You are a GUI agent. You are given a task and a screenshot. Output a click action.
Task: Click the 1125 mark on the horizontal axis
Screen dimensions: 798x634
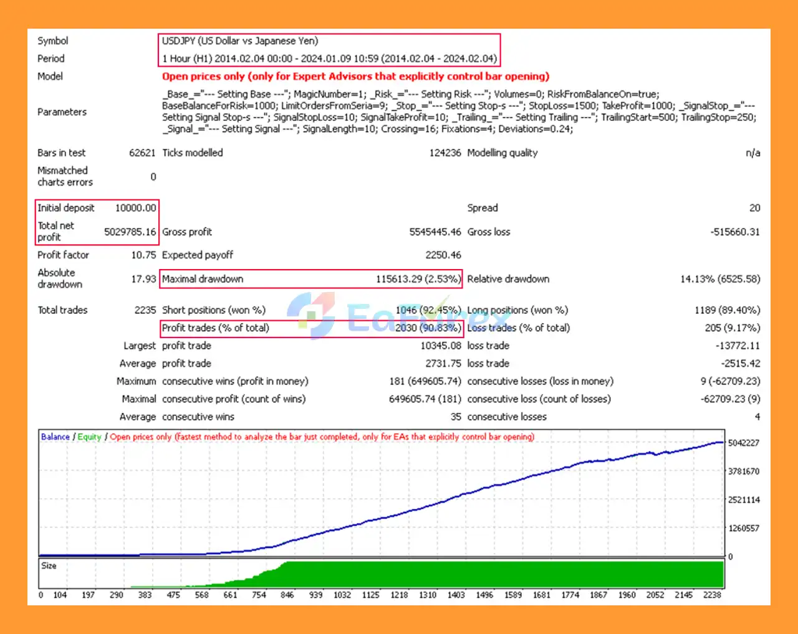(370, 595)
